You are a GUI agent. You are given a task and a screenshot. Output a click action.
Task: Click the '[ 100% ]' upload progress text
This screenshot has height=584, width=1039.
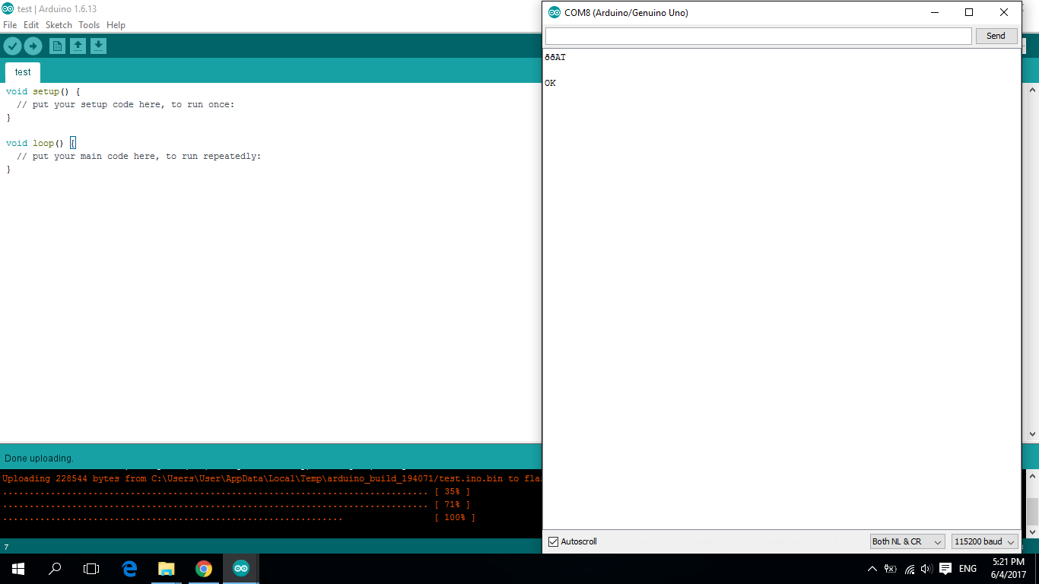coord(455,518)
